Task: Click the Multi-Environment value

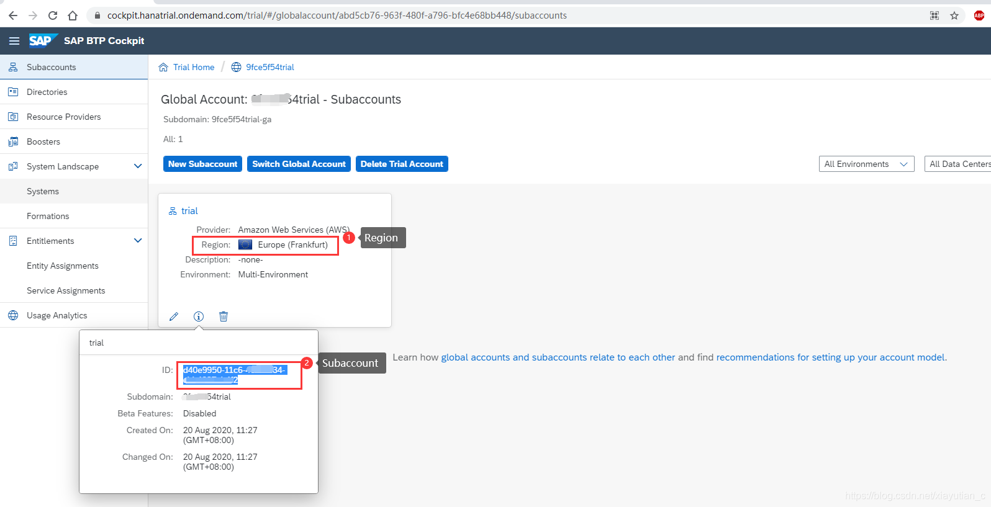Action: [273, 274]
